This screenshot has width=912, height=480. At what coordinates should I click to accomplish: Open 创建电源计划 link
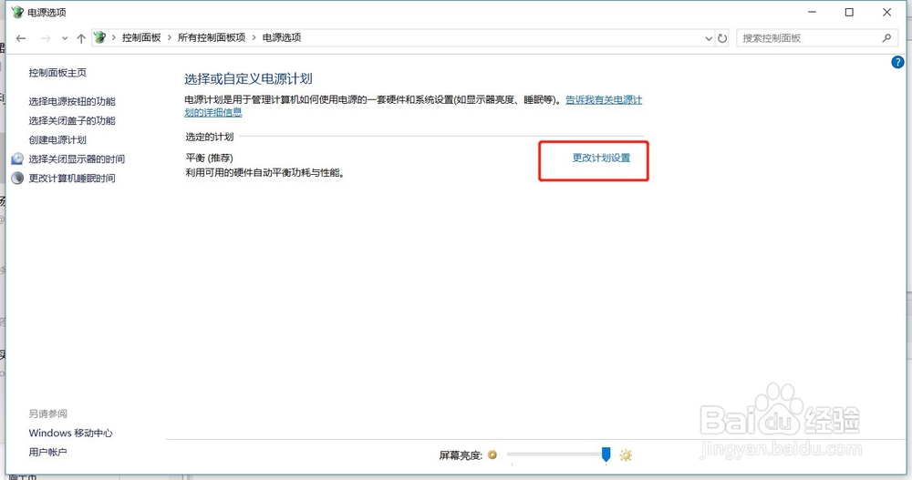[x=57, y=140]
